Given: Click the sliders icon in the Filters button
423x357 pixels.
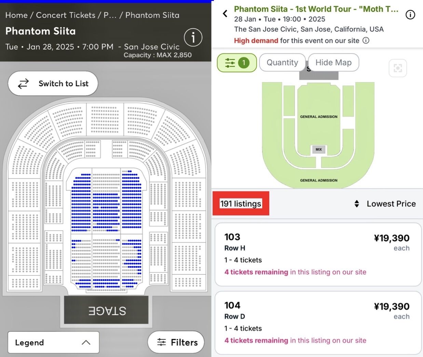Looking at the screenshot, I should tap(161, 342).
